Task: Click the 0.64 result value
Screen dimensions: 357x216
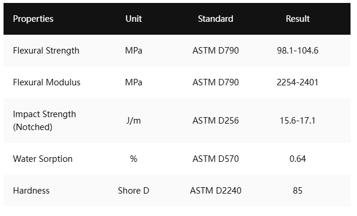Action: click(x=298, y=159)
